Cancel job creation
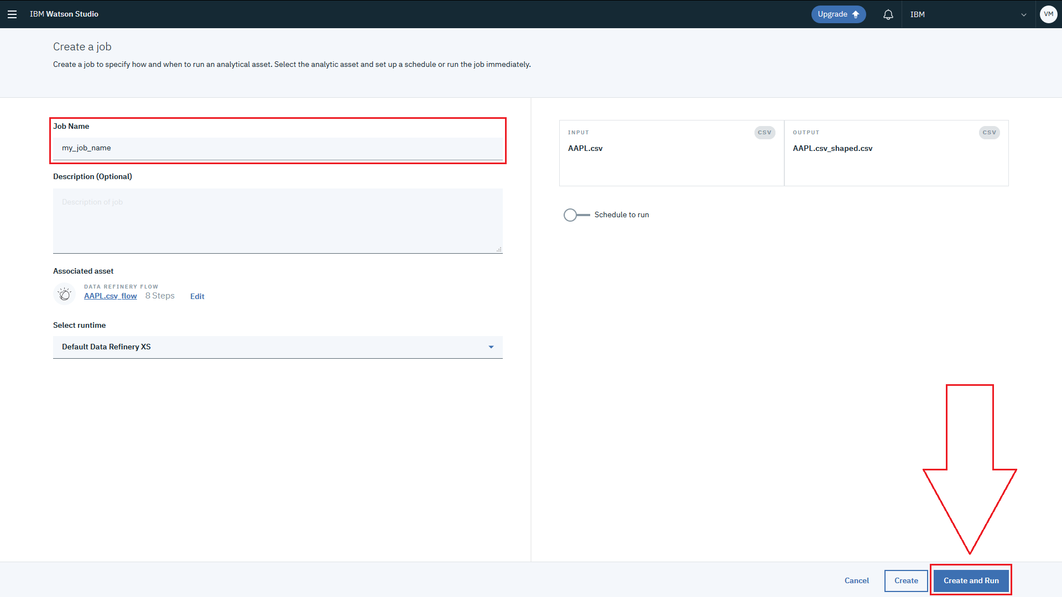Image resolution: width=1062 pixels, height=597 pixels. pyautogui.click(x=856, y=581)
